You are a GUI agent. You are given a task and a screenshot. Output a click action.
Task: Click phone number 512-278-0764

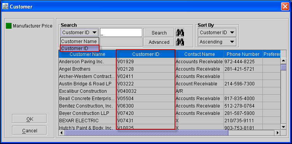point(243,106)
